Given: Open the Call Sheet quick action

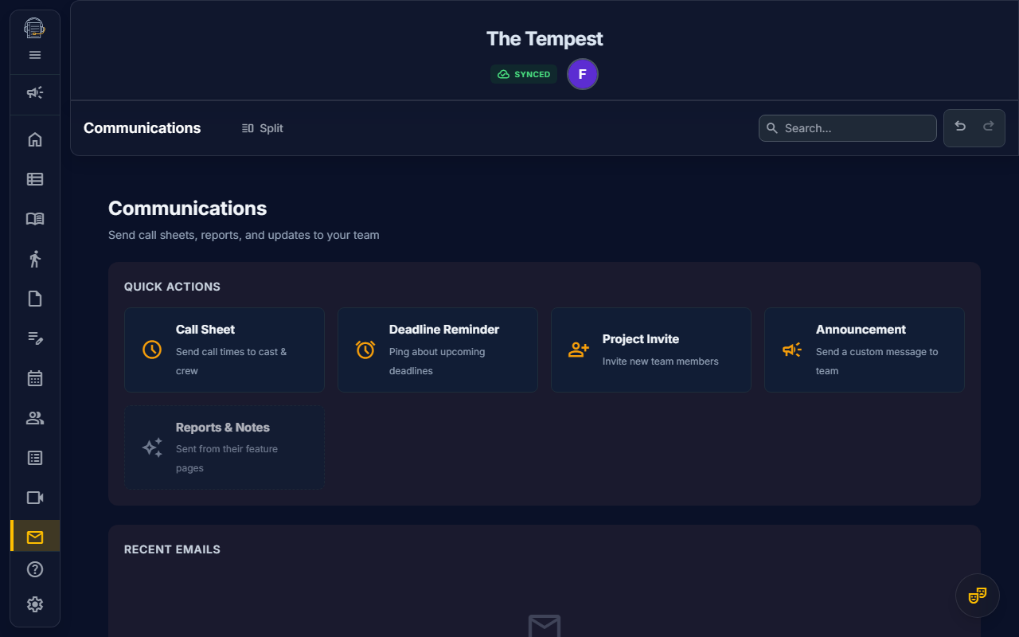Looking at the screenshot, I should click(x=224, y=350).
